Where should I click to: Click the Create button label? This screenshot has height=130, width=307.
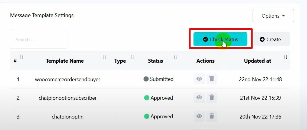pyautogui.click(x=273, y=39)
